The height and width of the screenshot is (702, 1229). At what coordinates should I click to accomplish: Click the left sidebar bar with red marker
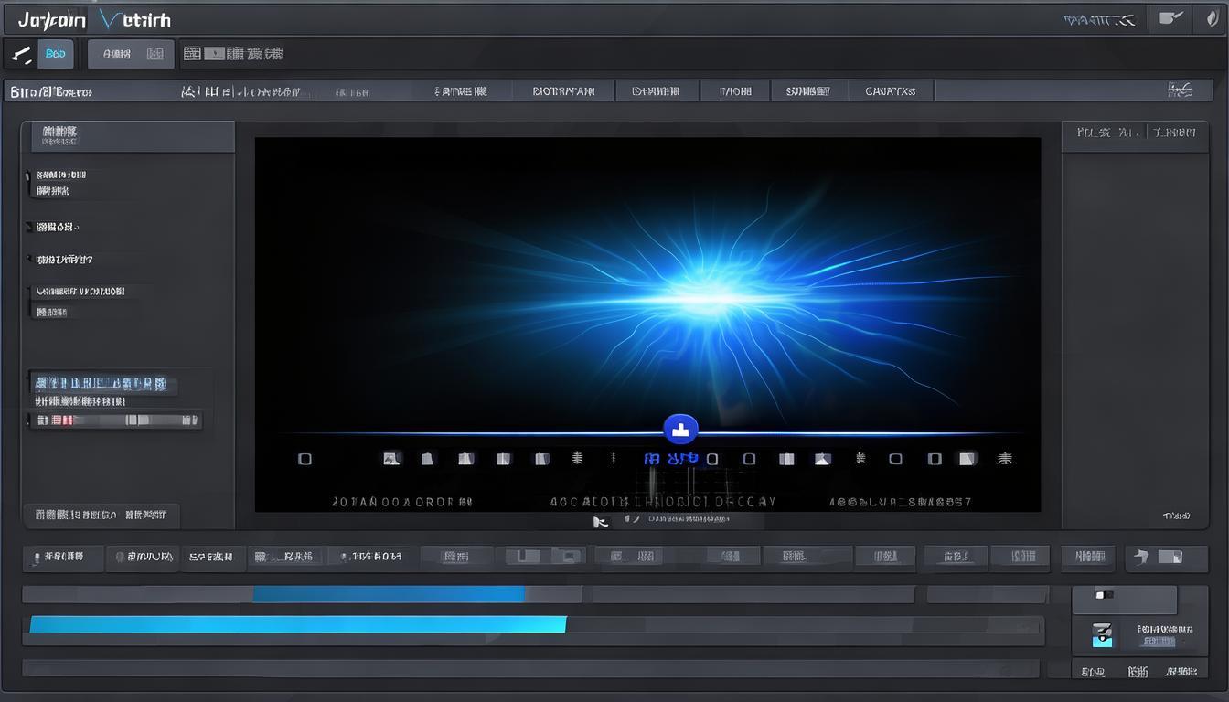coord(114,420)
